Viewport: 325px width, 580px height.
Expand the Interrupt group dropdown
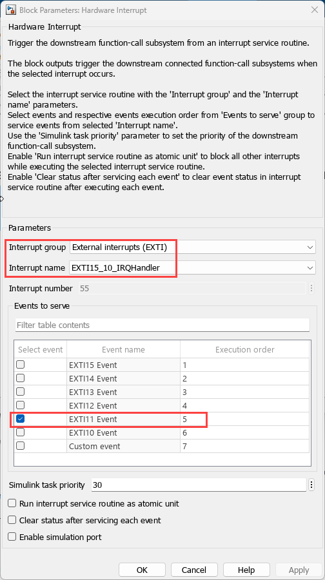[x=192, y=247]
